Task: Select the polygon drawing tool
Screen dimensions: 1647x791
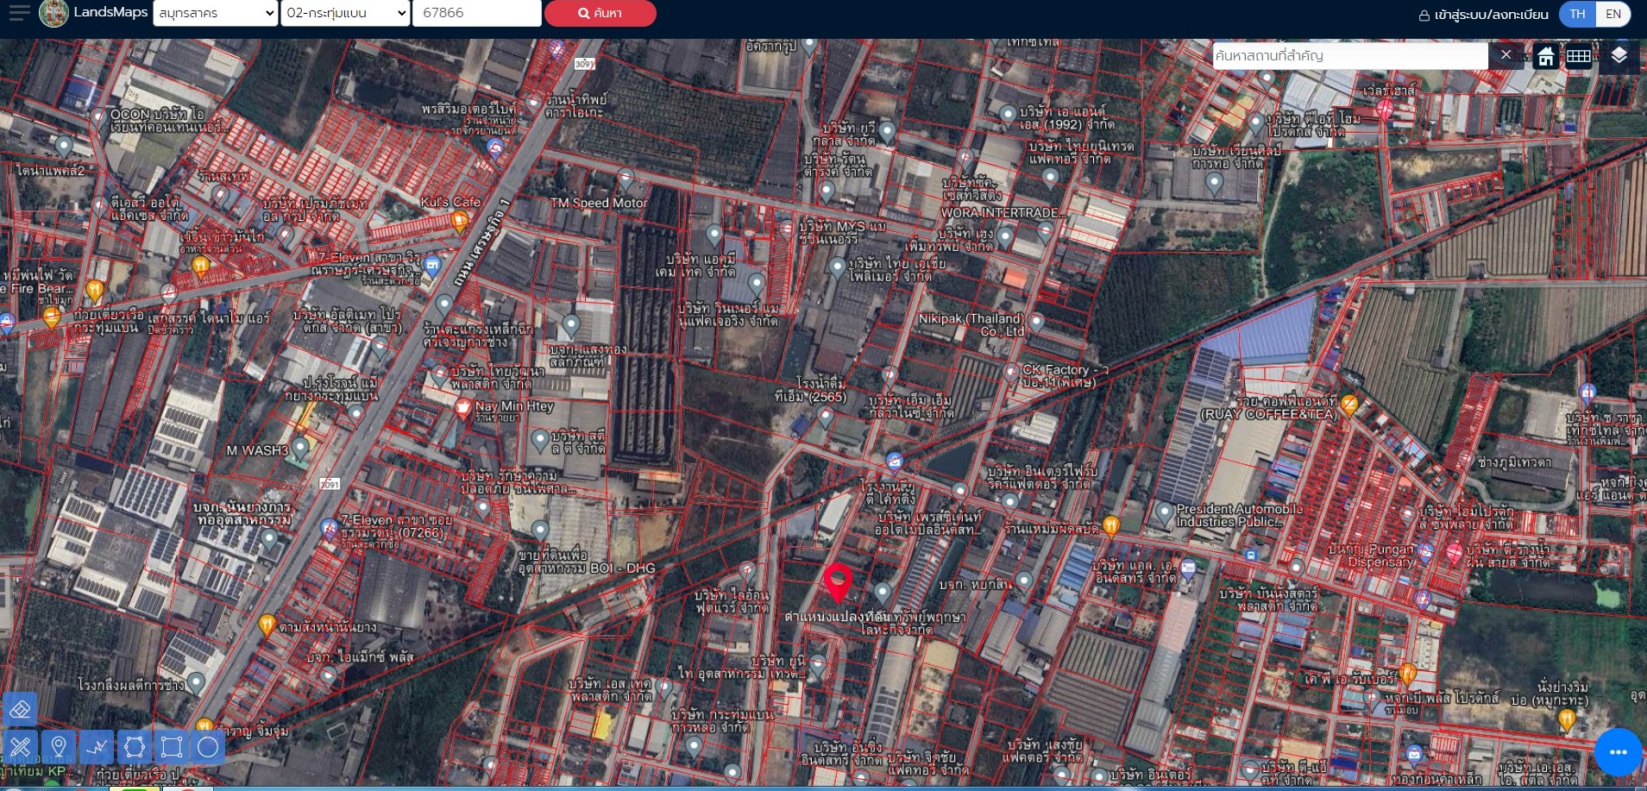Action: pyautogui.click(x=134, y=746)
